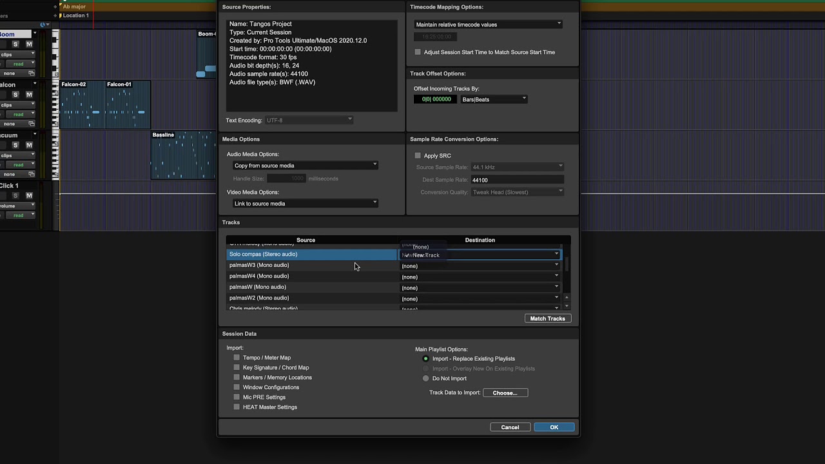
Task: Open Boom track view 'clips' selector
Action: click(17, 55)
